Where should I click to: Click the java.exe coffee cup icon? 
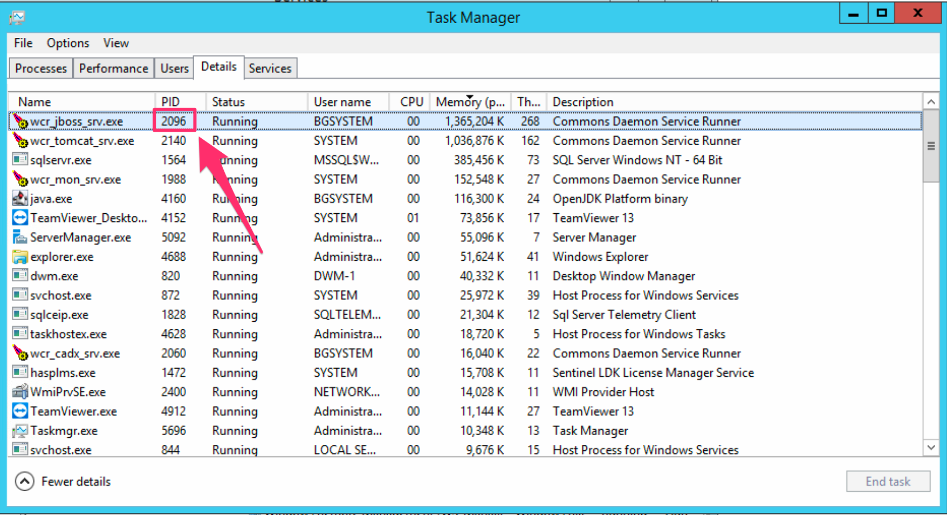pos(19,199)
